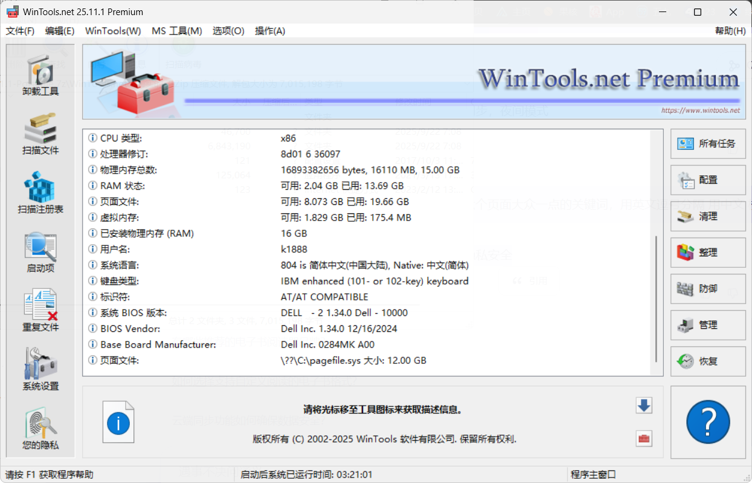752x483 pixels.
Task: Click the info icon beside CPU 类型
Action: click(x=92, y=138)
